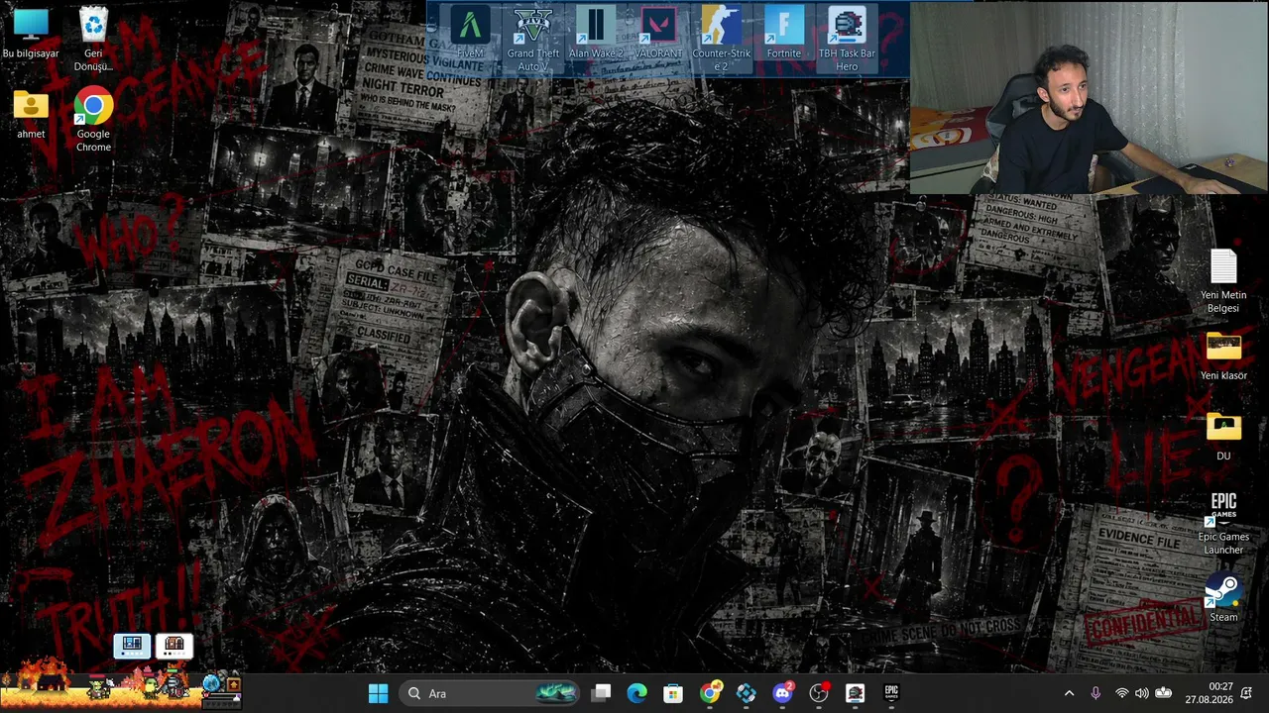Image resolution: width=1269 pixels, height=713 pixels.
Task: Select the Grand Theft Auto V shortcut
Action: click(x=533, y=40)
